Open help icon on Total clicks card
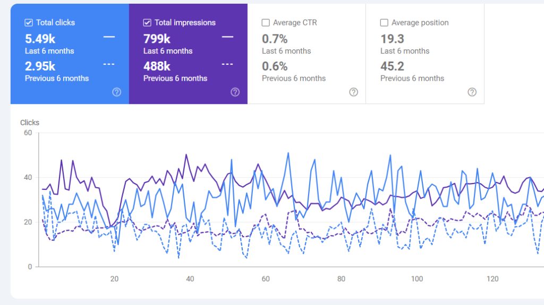The image size is (544, 305). [117, 92]
